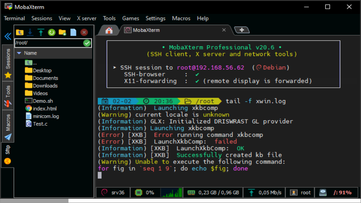Open the Tools menu

109,18
